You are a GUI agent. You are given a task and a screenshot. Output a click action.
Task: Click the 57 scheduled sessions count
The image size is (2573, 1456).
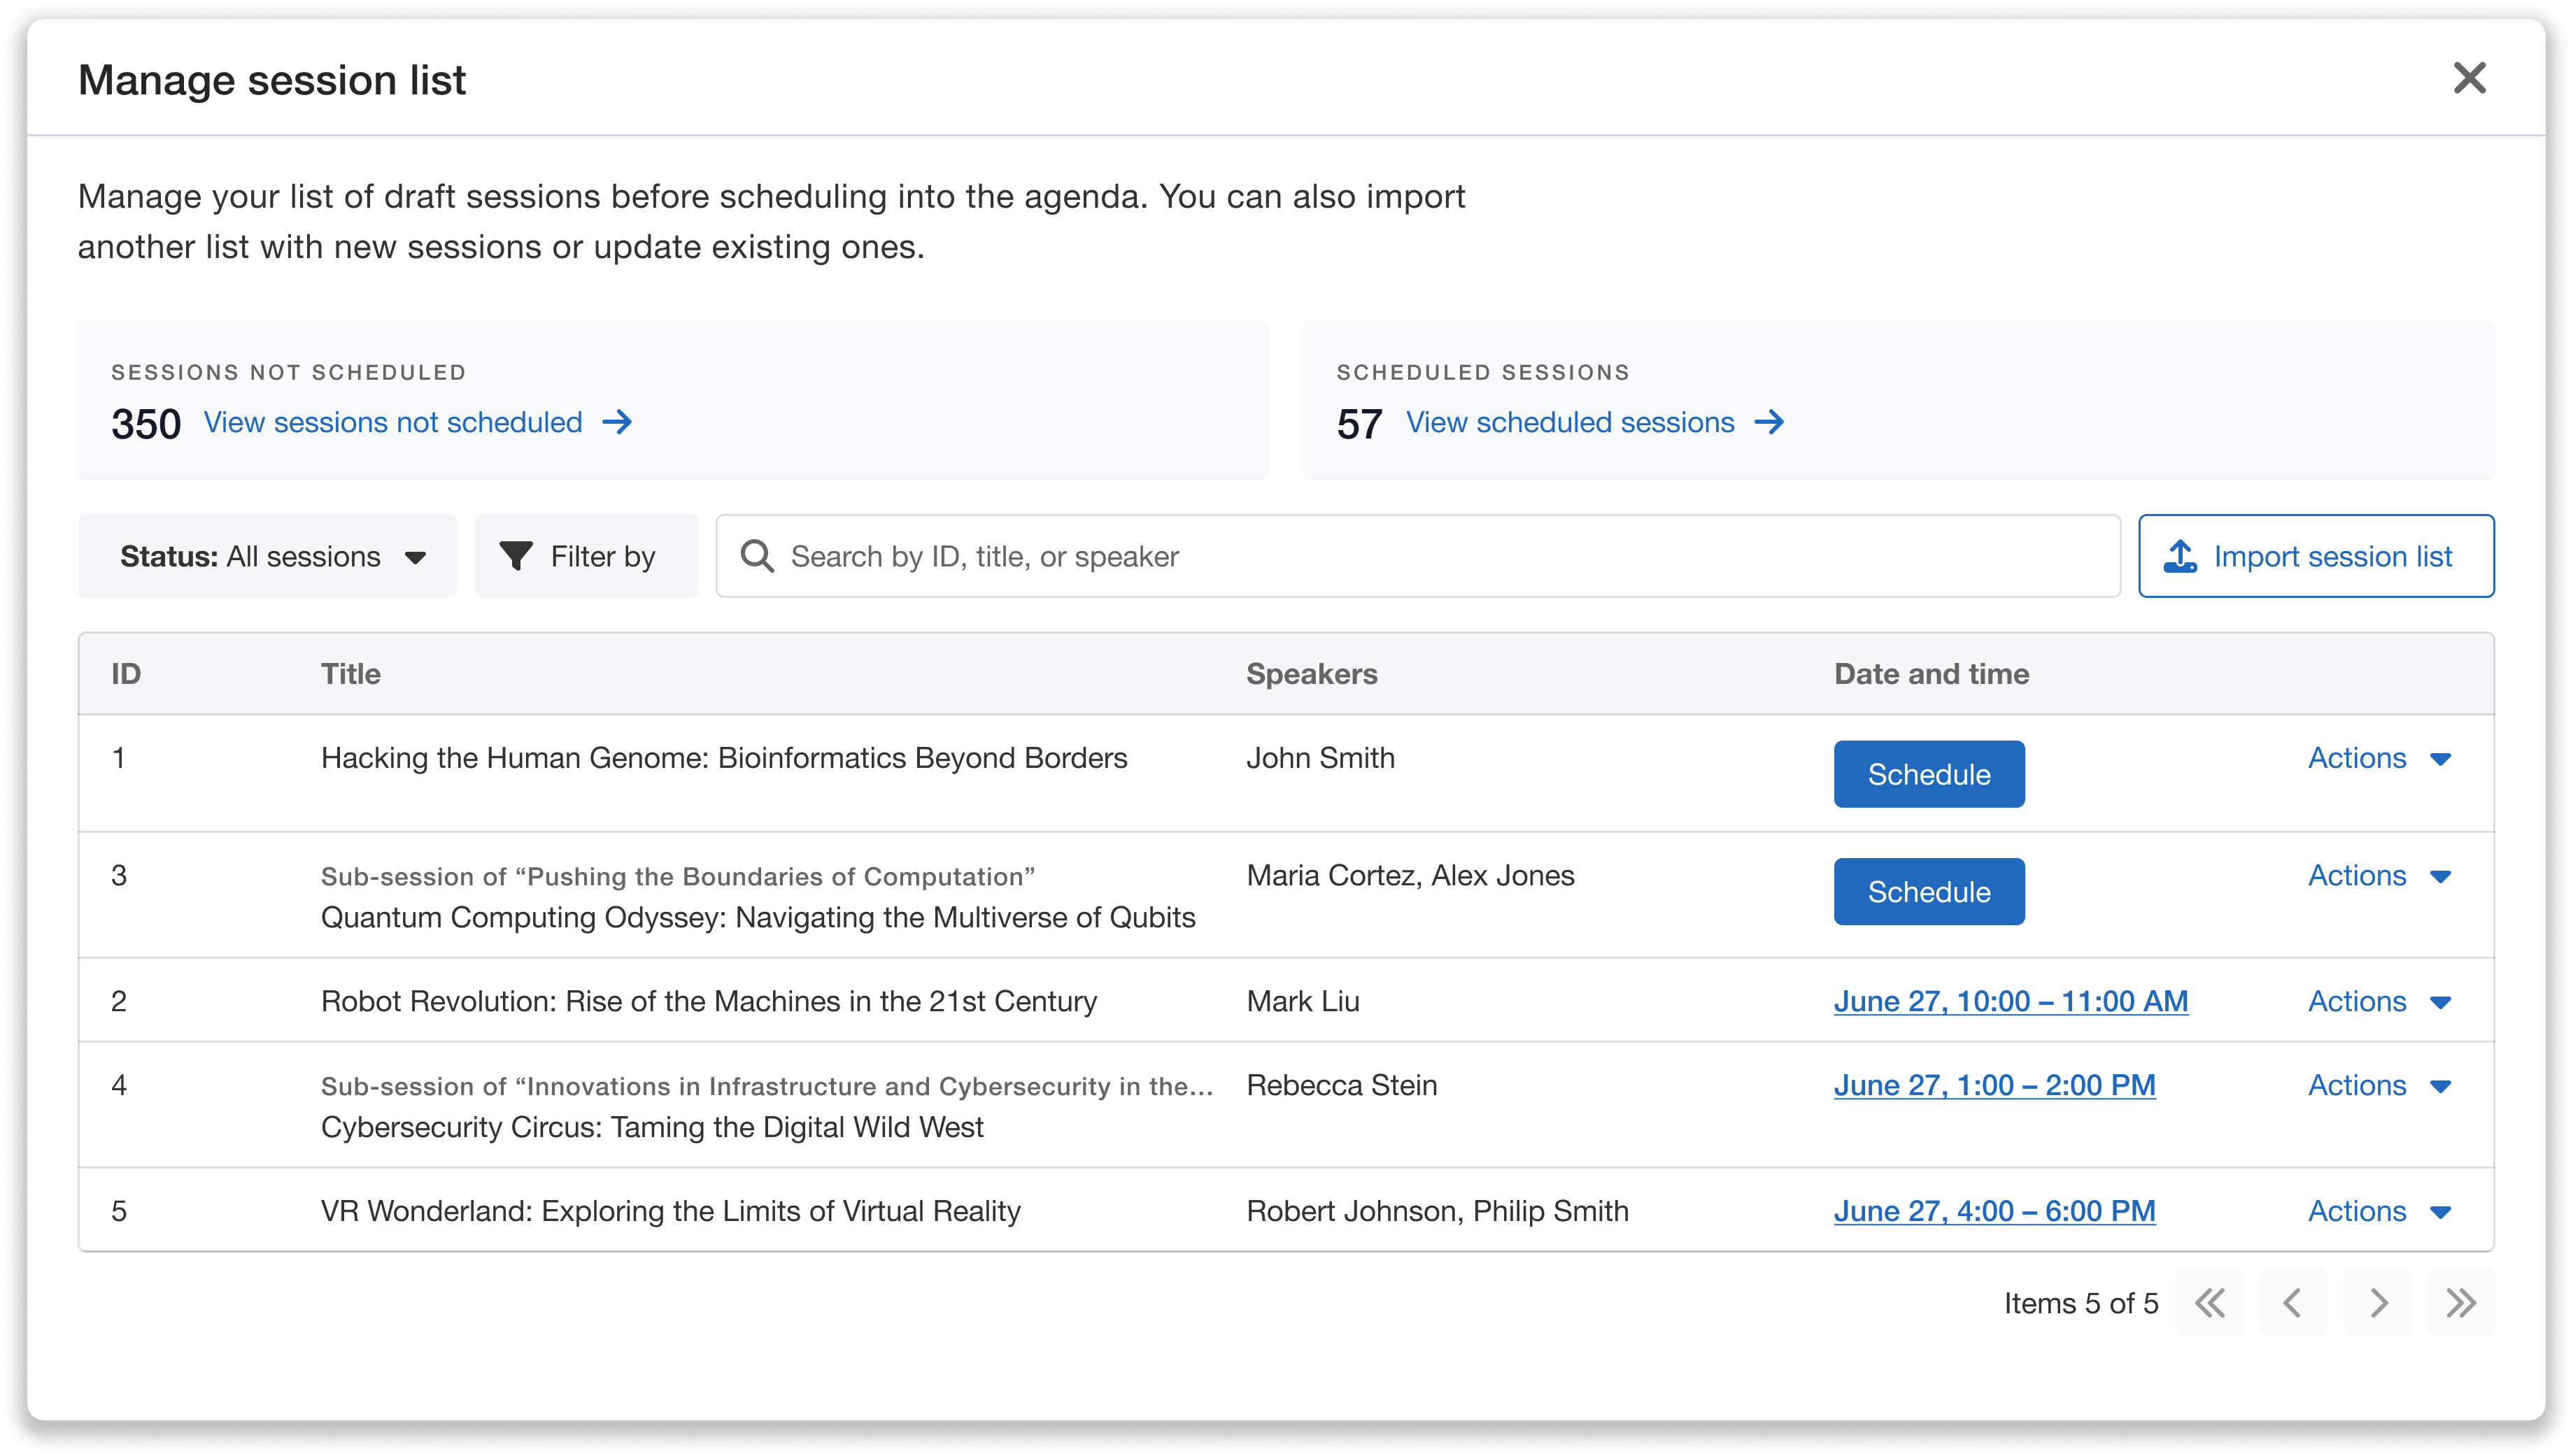click(x=1360, y=424)
